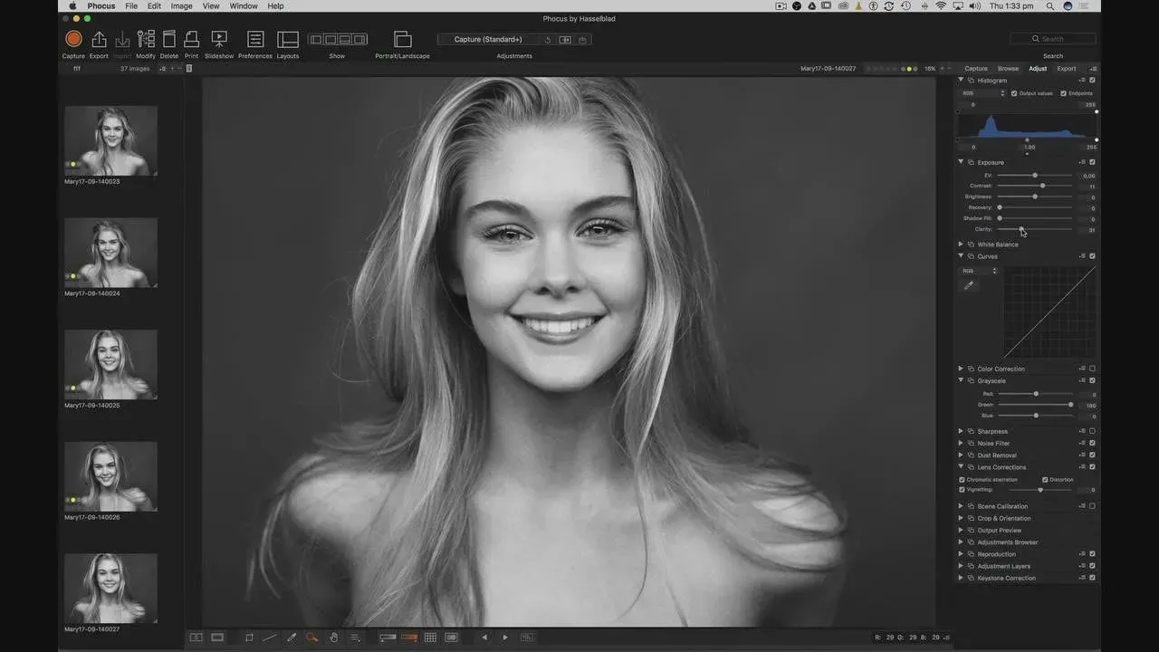Image resolution: width=1159 pixels, height=652 pixels.
Task: Select the crop tool in bottom toolbar
Action: 249,638
